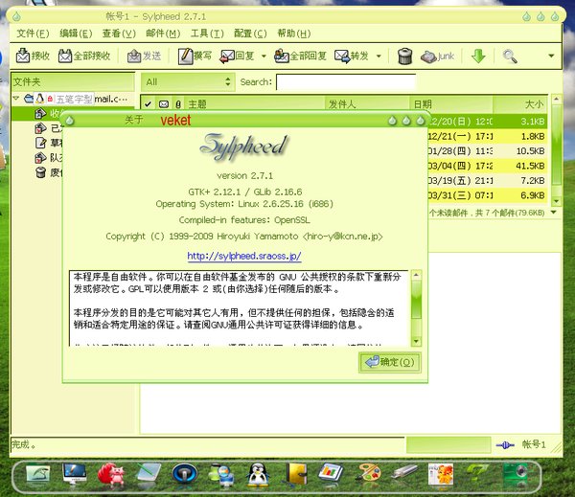Mark message as Junk

[437, 56]
